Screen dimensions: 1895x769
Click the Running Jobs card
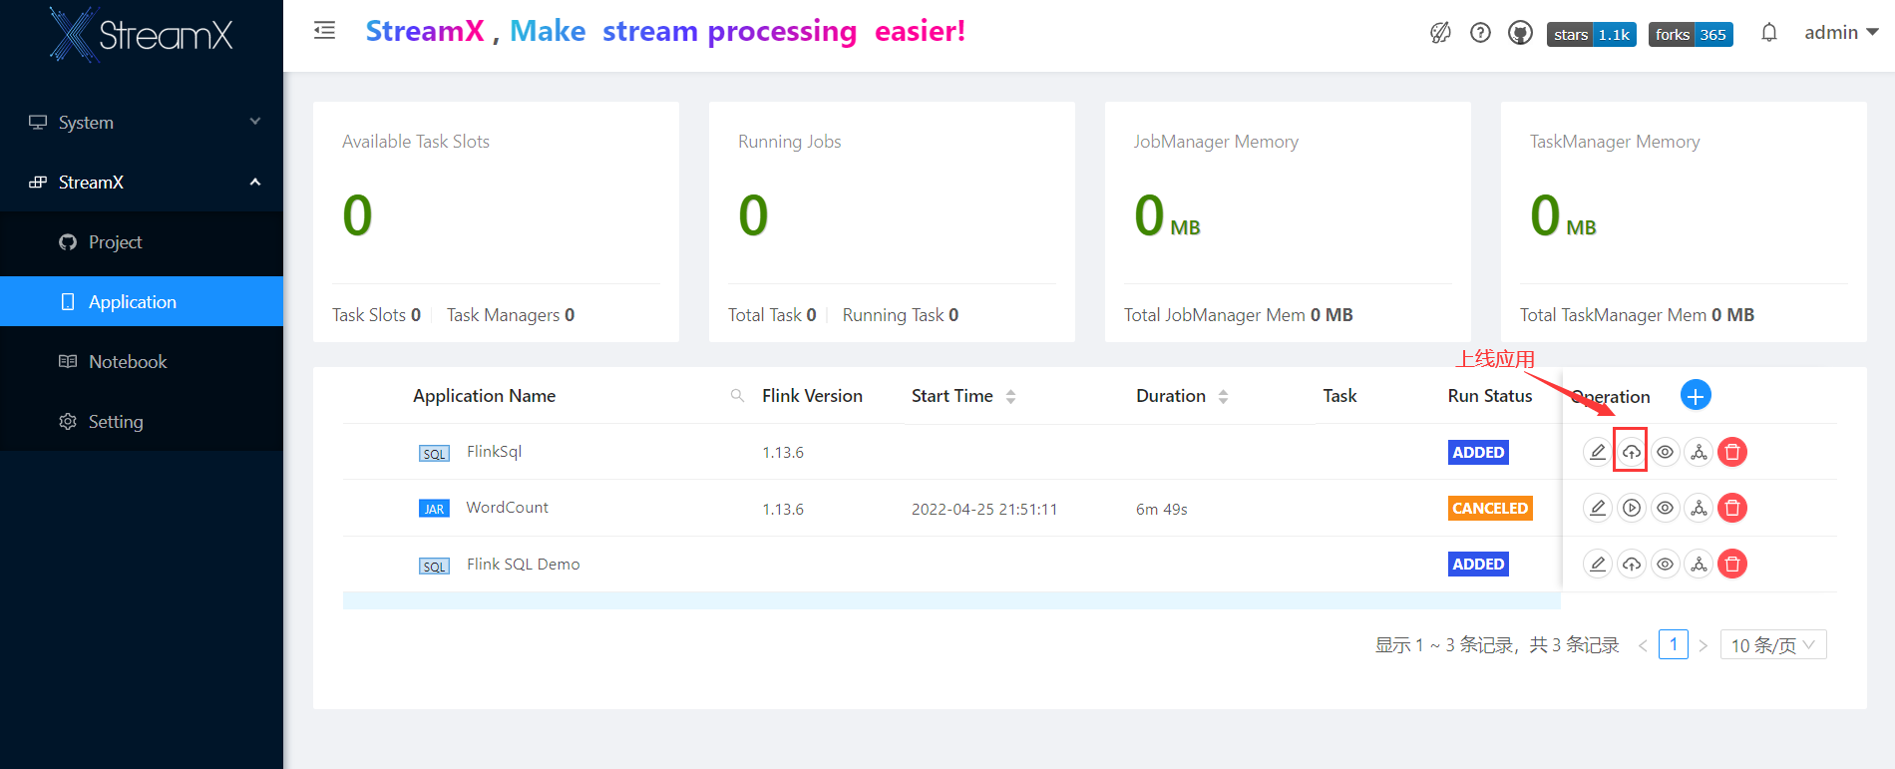(892, 221)
